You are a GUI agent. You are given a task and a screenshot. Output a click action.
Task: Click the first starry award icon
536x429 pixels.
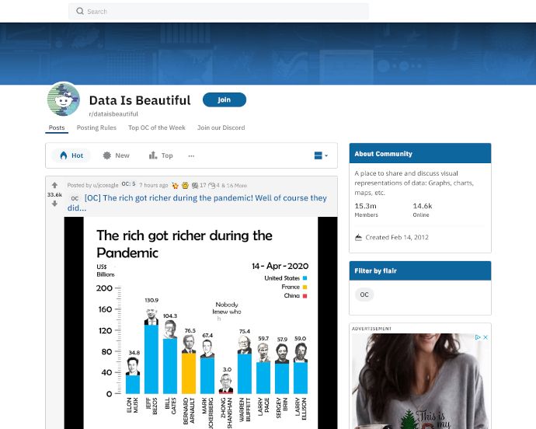click(x=176, y=186)
